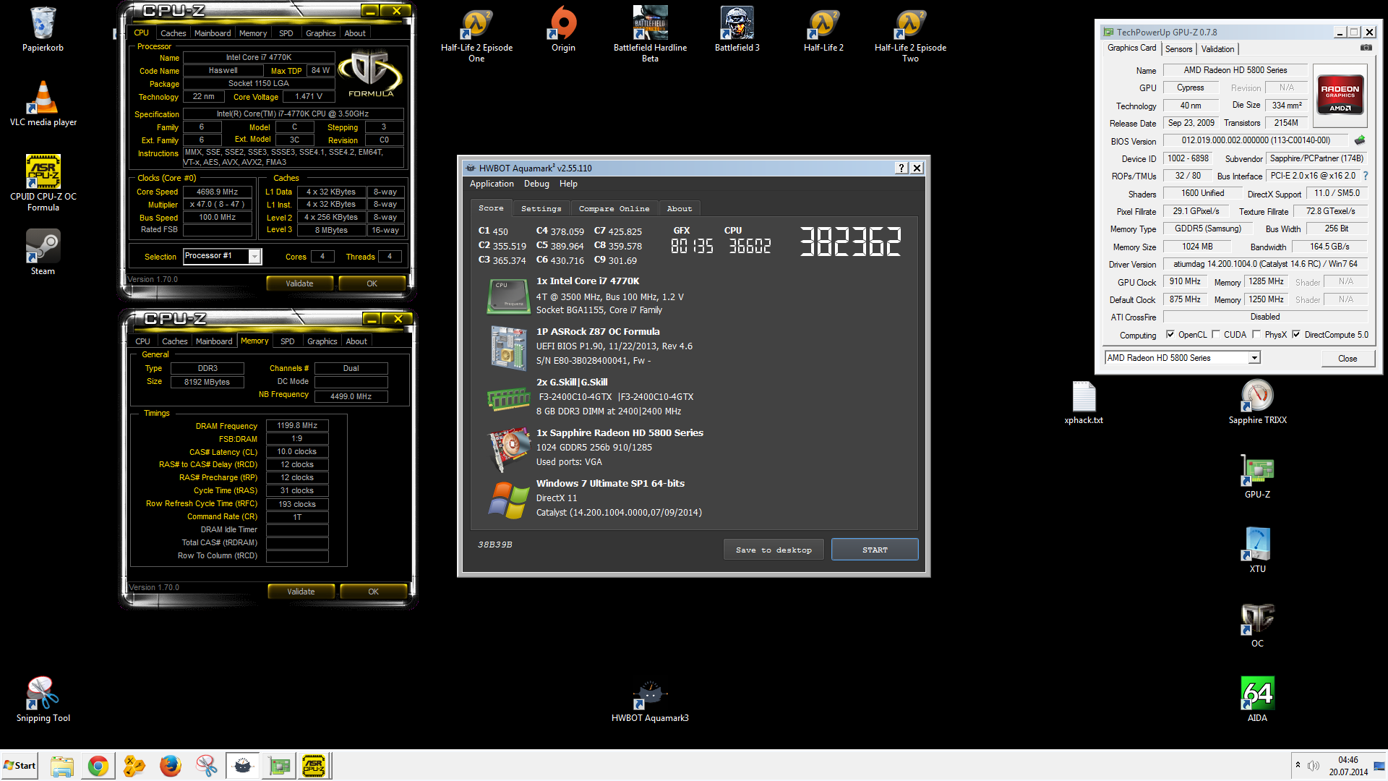
Task: Click the Close button in GPU-Z
Action: pos(1348,358)
